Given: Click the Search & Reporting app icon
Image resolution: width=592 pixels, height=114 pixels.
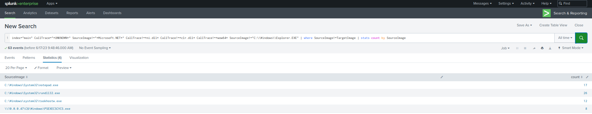Looking at the screenshot, I should [547, 13].
